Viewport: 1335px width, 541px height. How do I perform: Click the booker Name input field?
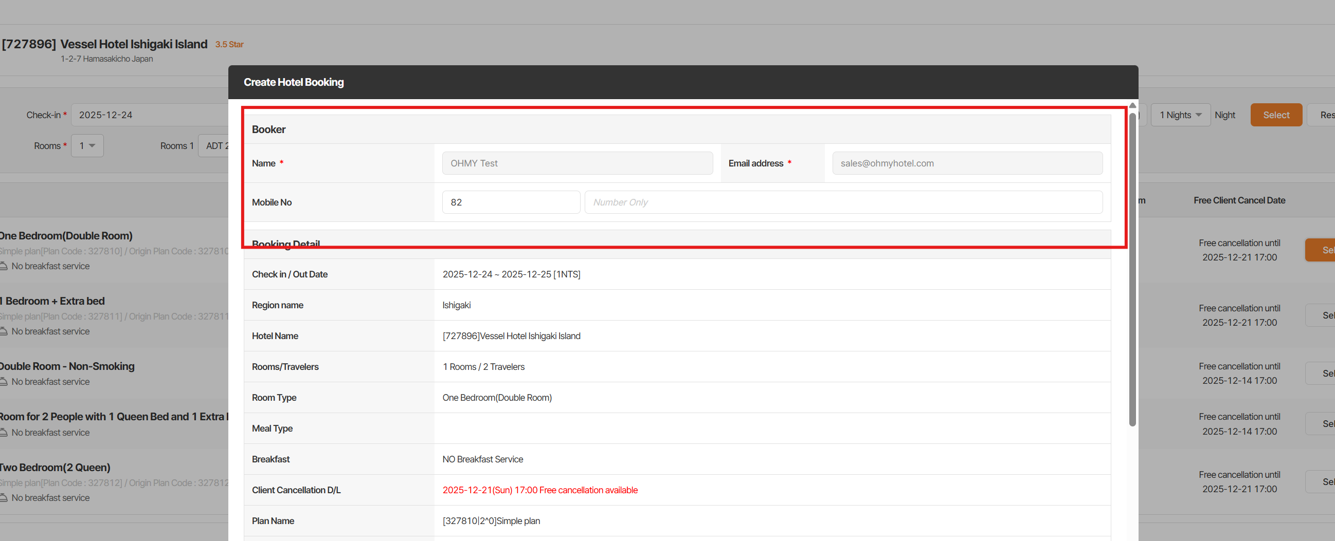[578, 163]
